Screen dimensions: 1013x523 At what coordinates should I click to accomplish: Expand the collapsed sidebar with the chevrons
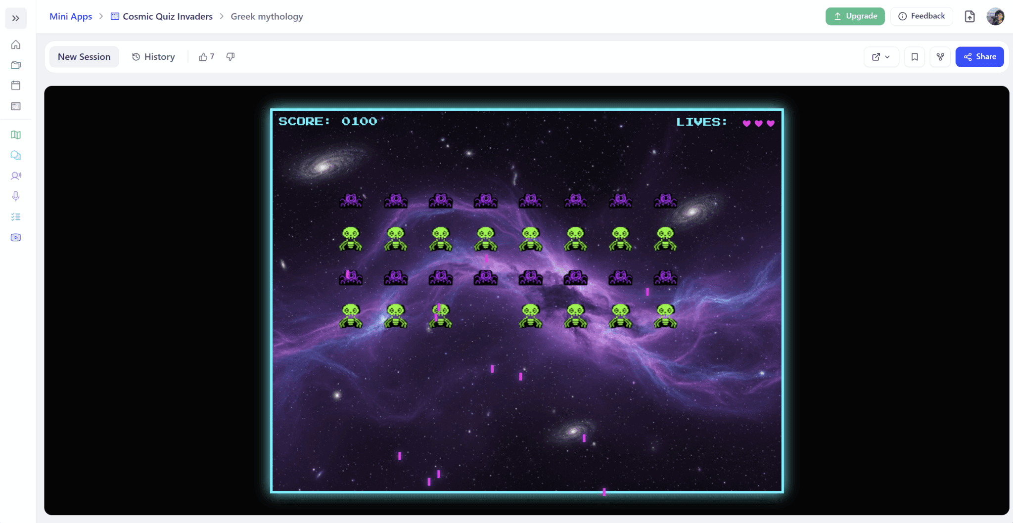click(x=16, y=18)
